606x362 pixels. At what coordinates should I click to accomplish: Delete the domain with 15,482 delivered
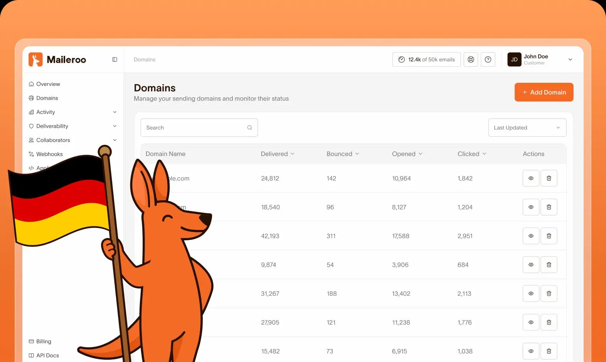pyautogui.click(x=549, y=351)
